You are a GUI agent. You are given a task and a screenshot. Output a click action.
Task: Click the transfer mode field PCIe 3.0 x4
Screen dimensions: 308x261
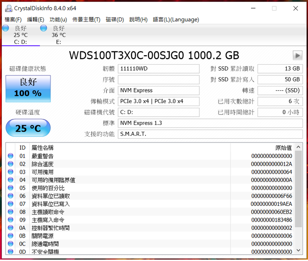(x=159, y=101)
